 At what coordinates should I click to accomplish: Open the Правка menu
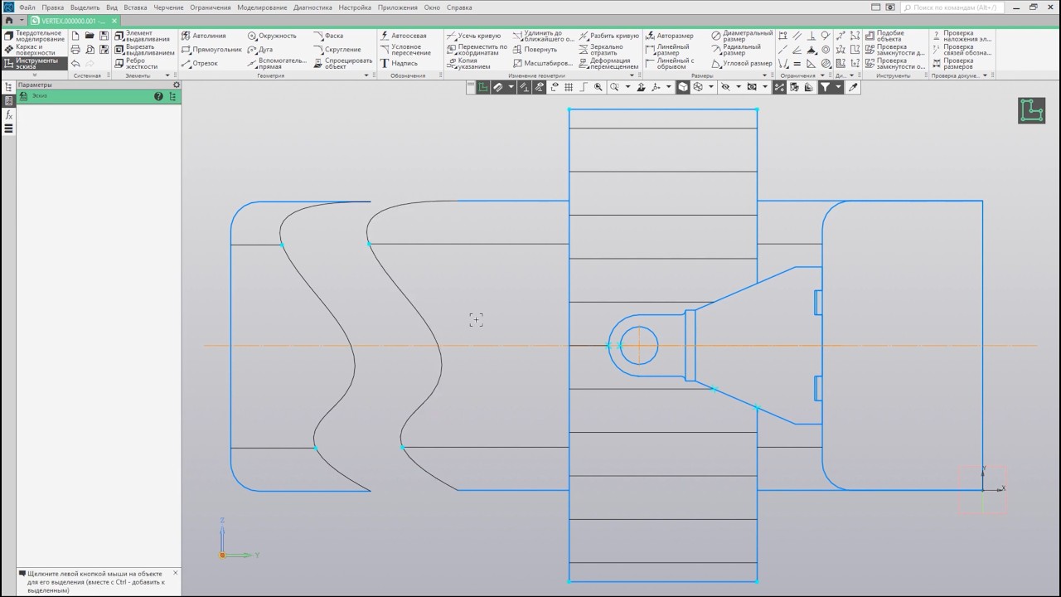(x=53, y=7)
